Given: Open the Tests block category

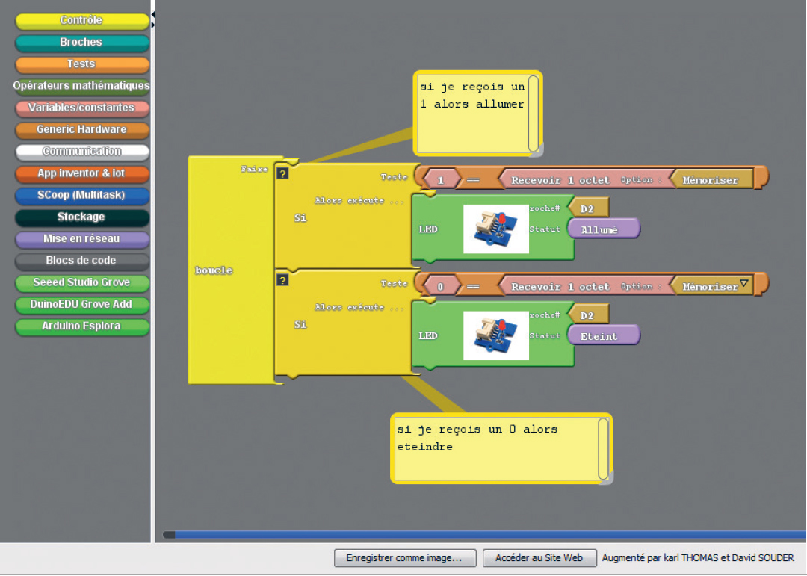Looking at the screenshot, I should click(82, 64).
